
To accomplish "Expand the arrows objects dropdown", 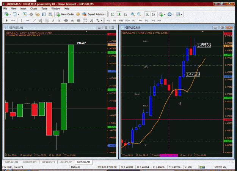I will point(101,20).
